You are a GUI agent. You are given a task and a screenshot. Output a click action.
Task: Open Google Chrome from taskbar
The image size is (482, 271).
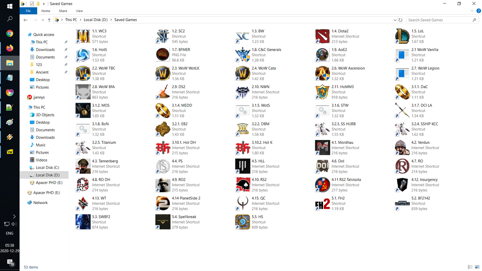pyautogui.click(x=10, y=33)
